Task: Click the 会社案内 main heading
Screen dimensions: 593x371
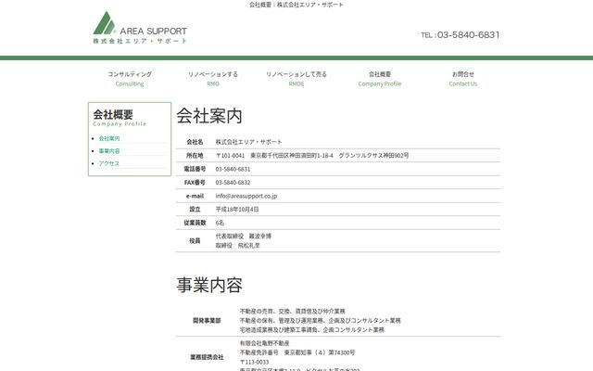Action: pyautogui.click(x=209, y=116)
